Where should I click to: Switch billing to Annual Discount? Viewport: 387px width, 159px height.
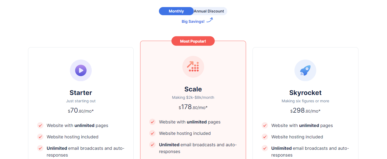(210, 11)
